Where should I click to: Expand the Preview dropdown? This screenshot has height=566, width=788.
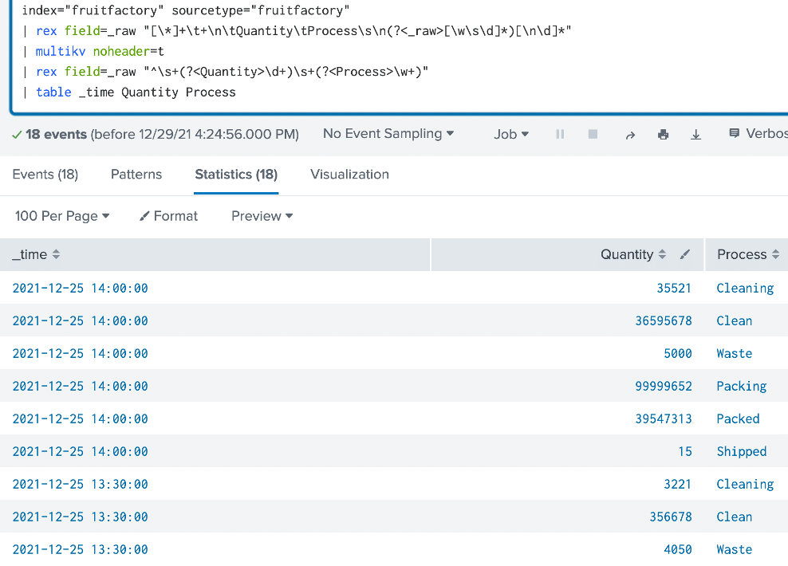262,216
